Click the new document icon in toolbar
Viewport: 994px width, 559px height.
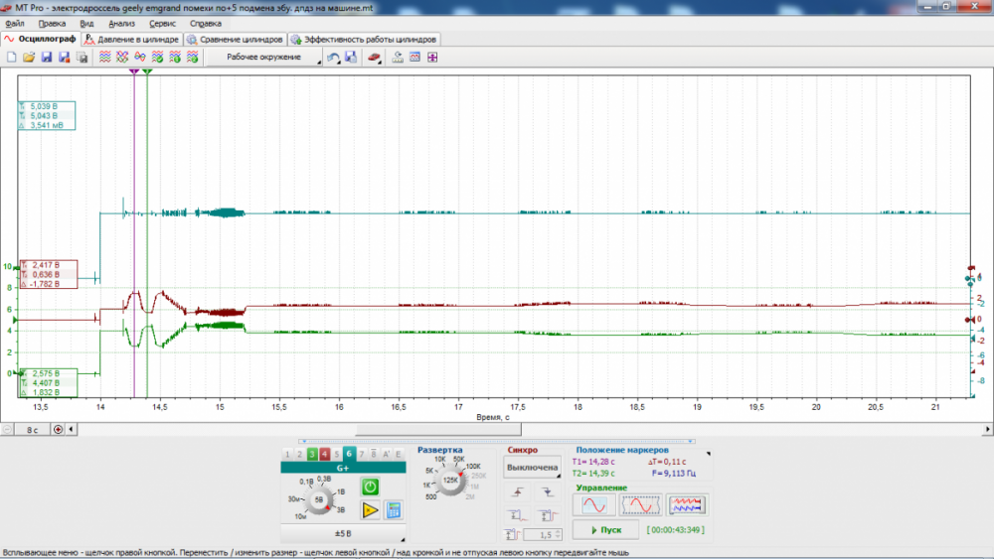(x=12, y=58)
